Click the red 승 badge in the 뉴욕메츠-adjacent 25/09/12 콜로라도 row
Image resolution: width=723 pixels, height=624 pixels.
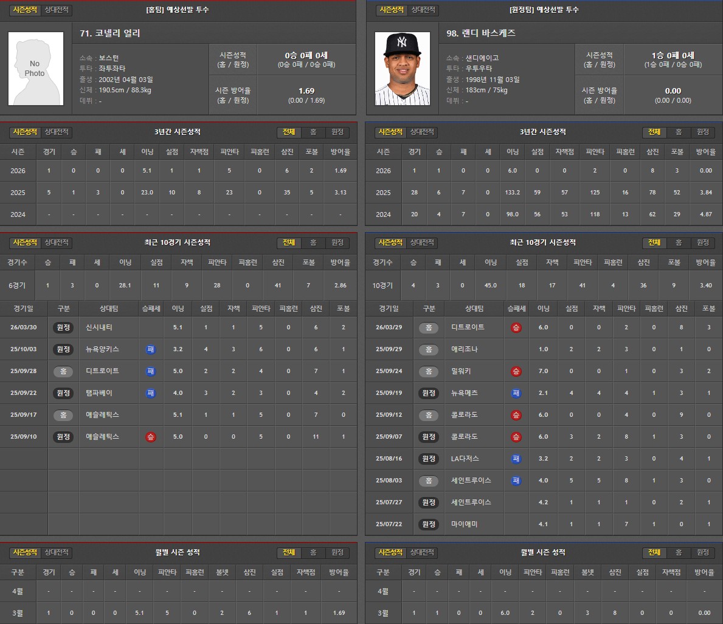coord(516,415)
